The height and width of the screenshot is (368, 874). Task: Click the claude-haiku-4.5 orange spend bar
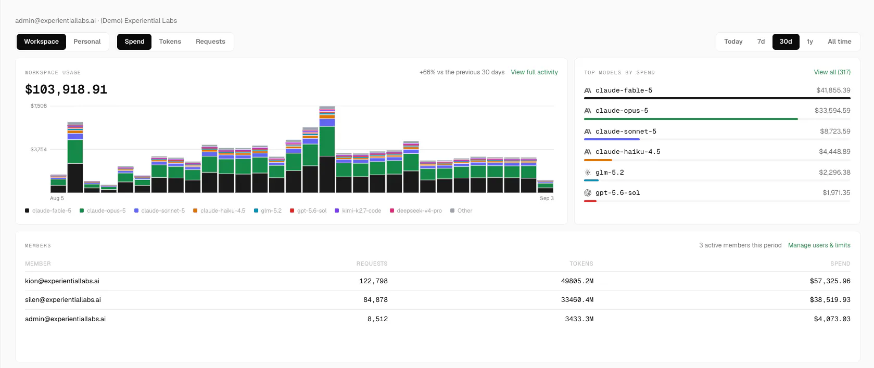pos(598,160)
